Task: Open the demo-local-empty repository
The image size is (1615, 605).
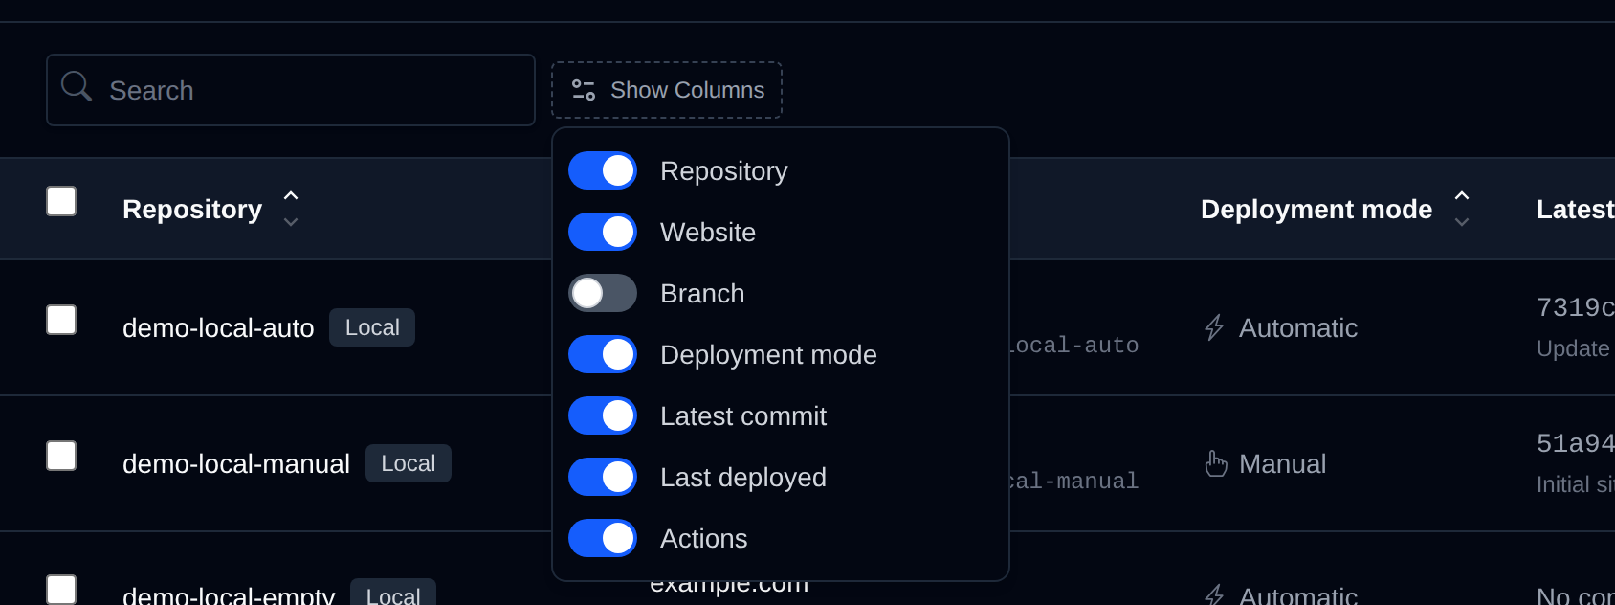Action: [229, 594]
